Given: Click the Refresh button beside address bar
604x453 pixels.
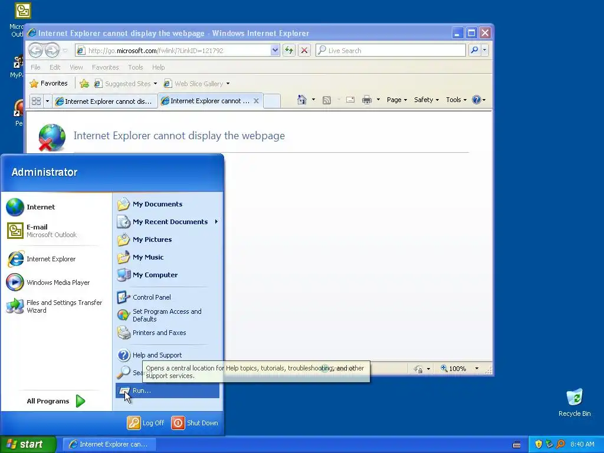Looking at the screenshot, I should 289,50.
